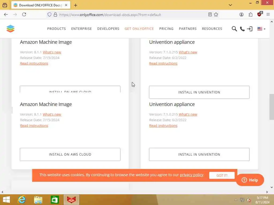Viewport: 274px width, 205px height.
Task: Click What's new for upper Univention appliance
Action: [x=188, y=52]
